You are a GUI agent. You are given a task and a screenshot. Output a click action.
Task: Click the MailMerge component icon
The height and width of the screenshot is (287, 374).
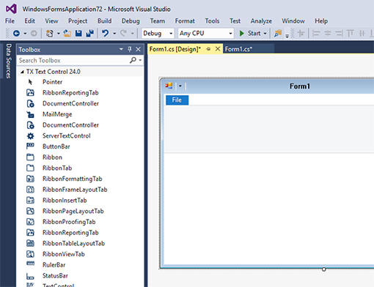[x=30, y=114]
